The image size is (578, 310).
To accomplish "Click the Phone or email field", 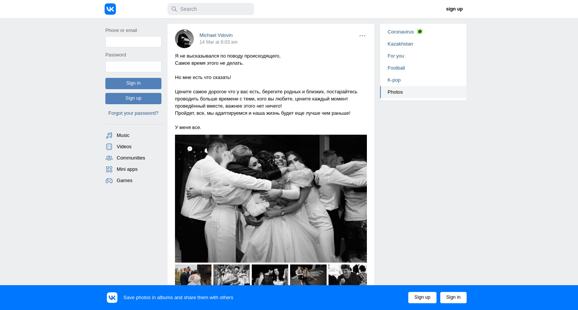I will [133, 42].
